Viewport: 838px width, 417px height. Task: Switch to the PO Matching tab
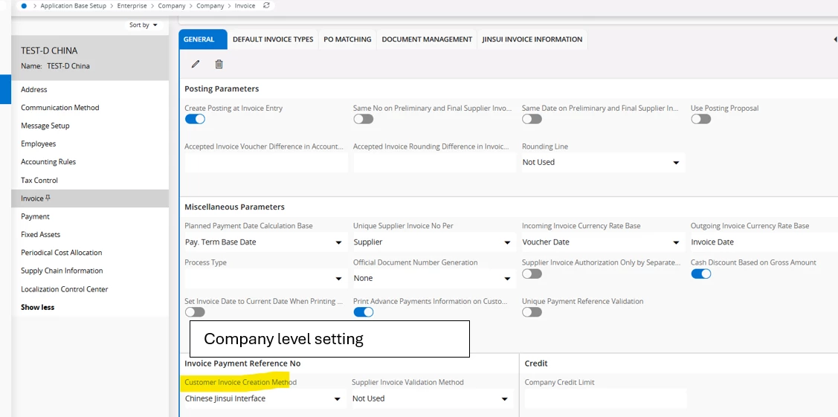pos(347,39)
